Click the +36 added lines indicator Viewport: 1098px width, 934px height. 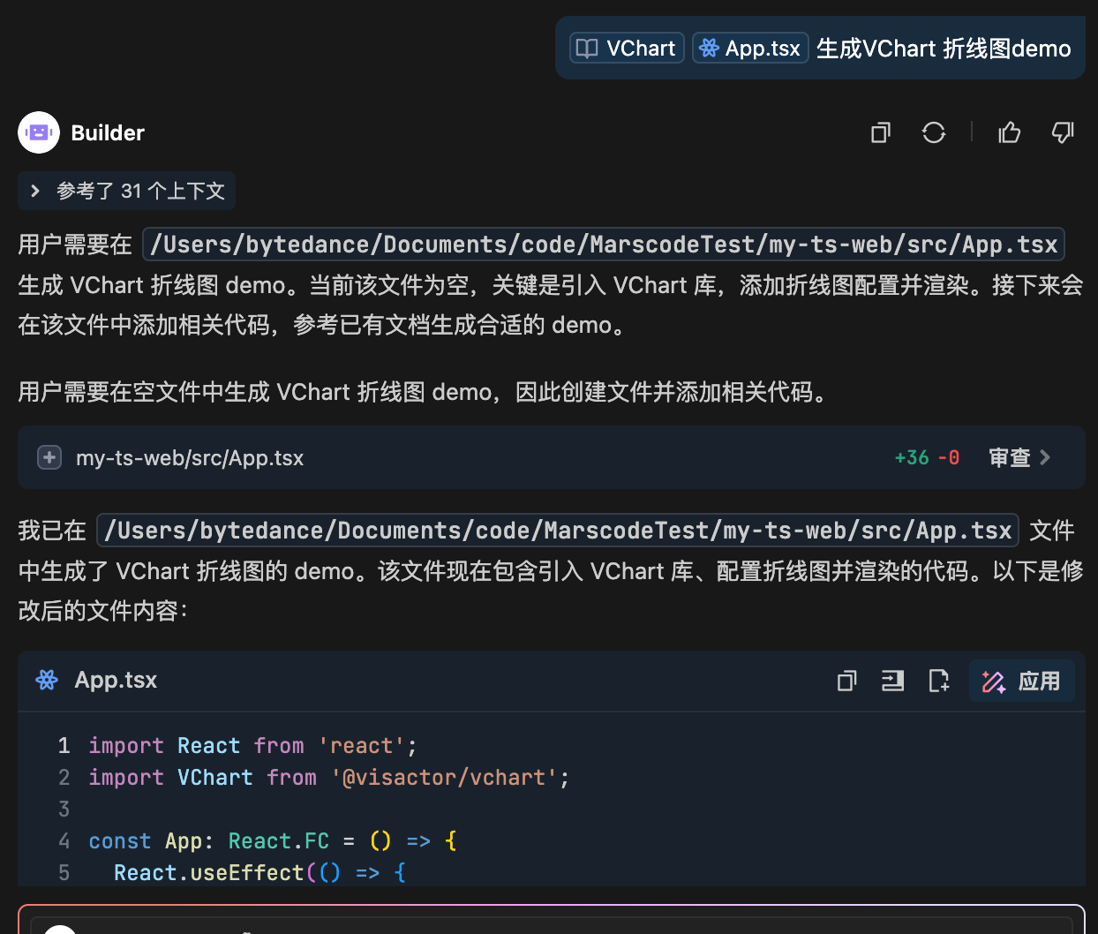coord(912,457)
